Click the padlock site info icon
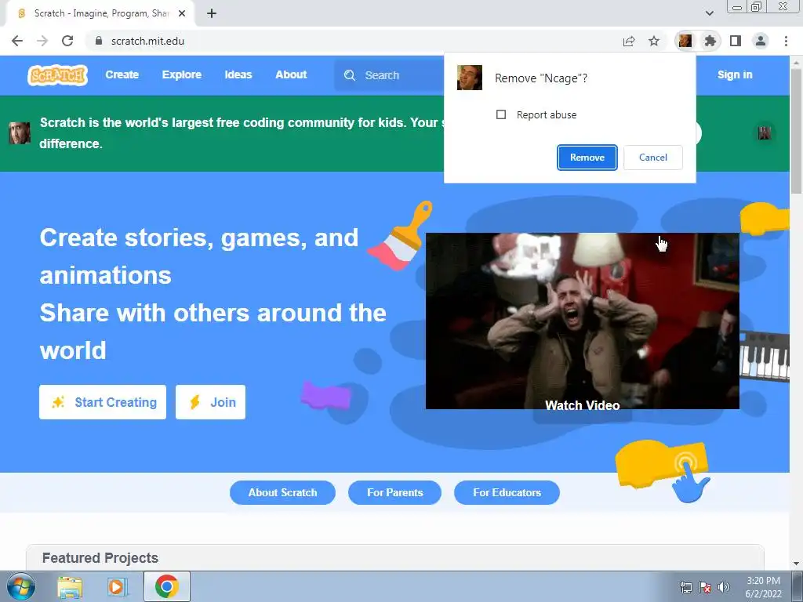 click(x=99, y=41)
